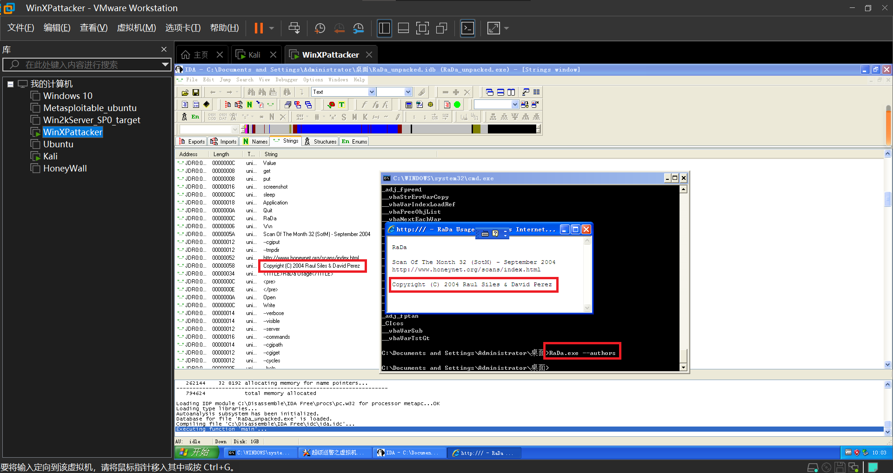Open the stretch mode dropdown arrow

click(506, 28)
